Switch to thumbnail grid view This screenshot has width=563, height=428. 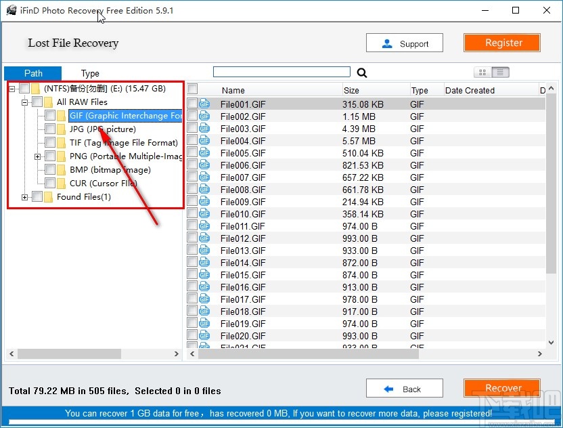pos(482,72)
